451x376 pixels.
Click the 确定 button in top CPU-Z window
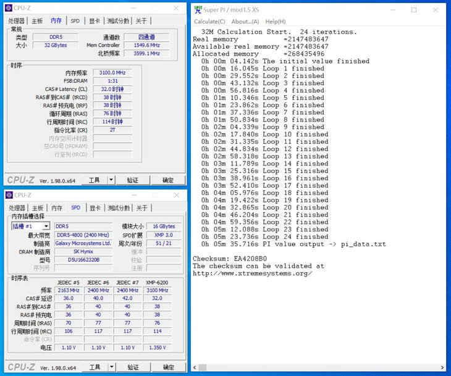(167, 180)
